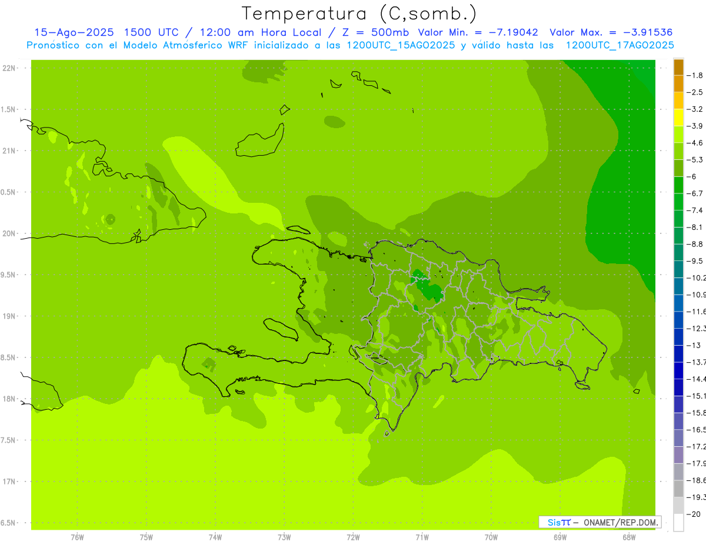Pick the white swatch below -20
The width and height of the screenshot is (706, 545).
pyautogui.click(x=678, y=523)
